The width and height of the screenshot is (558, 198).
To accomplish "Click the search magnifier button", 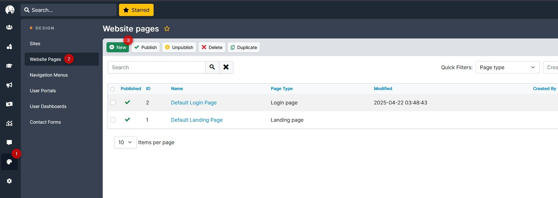I will click(212, 67).
